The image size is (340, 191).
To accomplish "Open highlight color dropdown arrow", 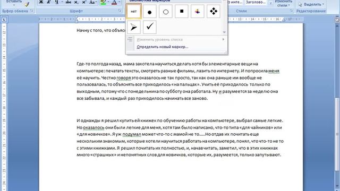I will click(x=108, y=2).
